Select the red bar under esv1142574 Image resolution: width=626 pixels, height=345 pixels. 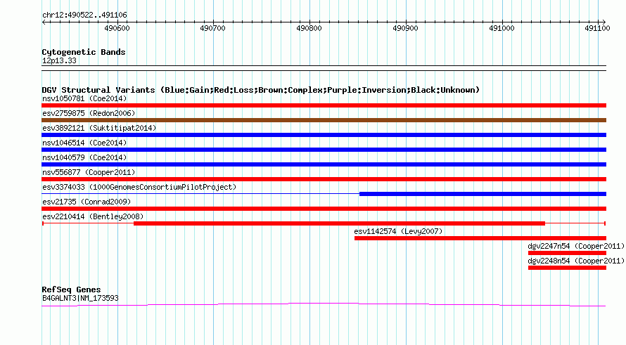coord(480,238)
